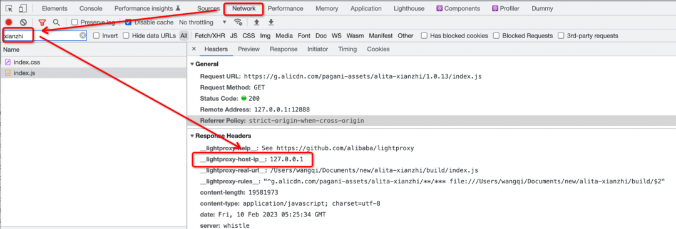Select the Network tab
The width and height of the screenshot is (676, 229).
click(243, 9)
